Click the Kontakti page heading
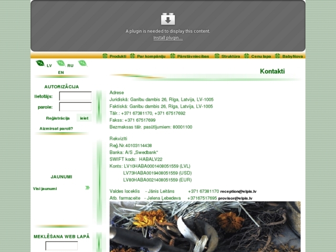This screenshot has height=252, width=336. (x=272, y=71)
